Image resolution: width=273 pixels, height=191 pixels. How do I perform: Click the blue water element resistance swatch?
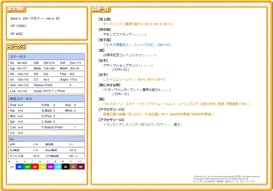click(19, 167)
